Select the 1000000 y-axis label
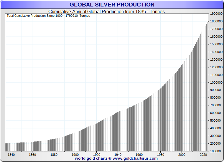This screenshot has height=162, width=224. point(216,82)
